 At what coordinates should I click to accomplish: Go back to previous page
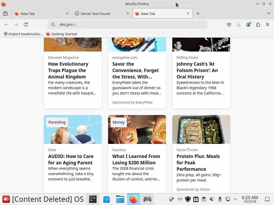pos(6,25)
